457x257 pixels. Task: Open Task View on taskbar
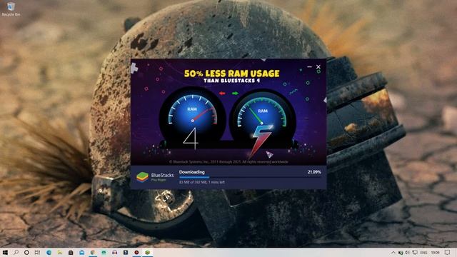click(37, 253)
